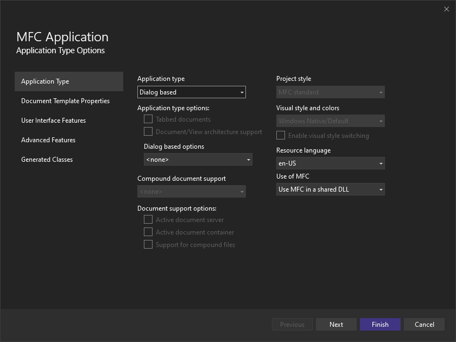Toggle the Tabbed documents checkbox
Viewport: 456px width, 342px height.
tap(148, 119)
